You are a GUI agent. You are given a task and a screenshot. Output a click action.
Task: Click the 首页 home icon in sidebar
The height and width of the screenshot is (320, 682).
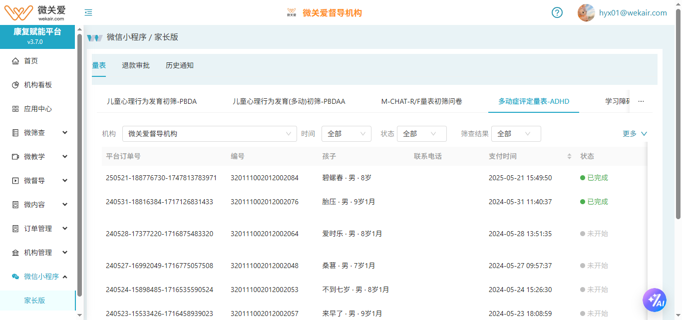(15, 61)
